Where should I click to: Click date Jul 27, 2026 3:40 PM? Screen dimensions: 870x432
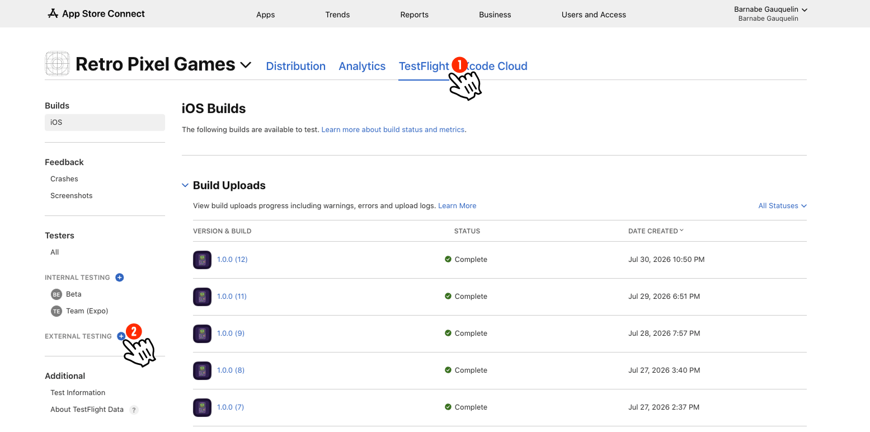[x=664, y=370]
